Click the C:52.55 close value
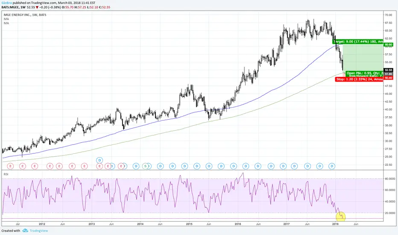Viewport: 398px width, 235px height. pyautogui.click(x=105, y=7)
